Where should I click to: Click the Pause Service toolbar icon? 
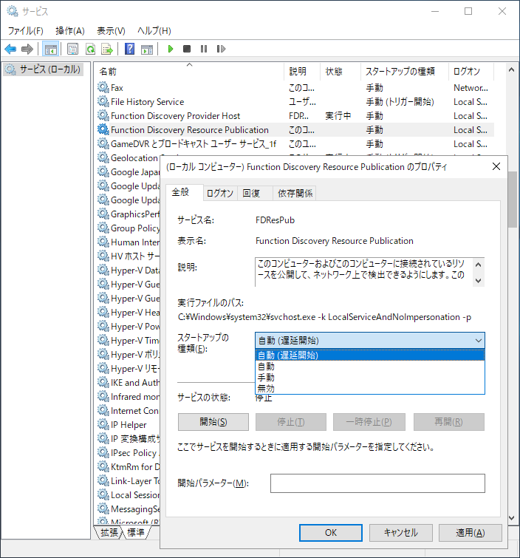coord(204,49)
